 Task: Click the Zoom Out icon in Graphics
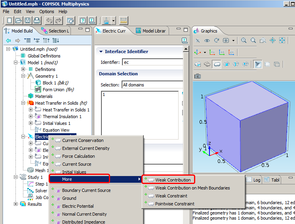[253, 40]
